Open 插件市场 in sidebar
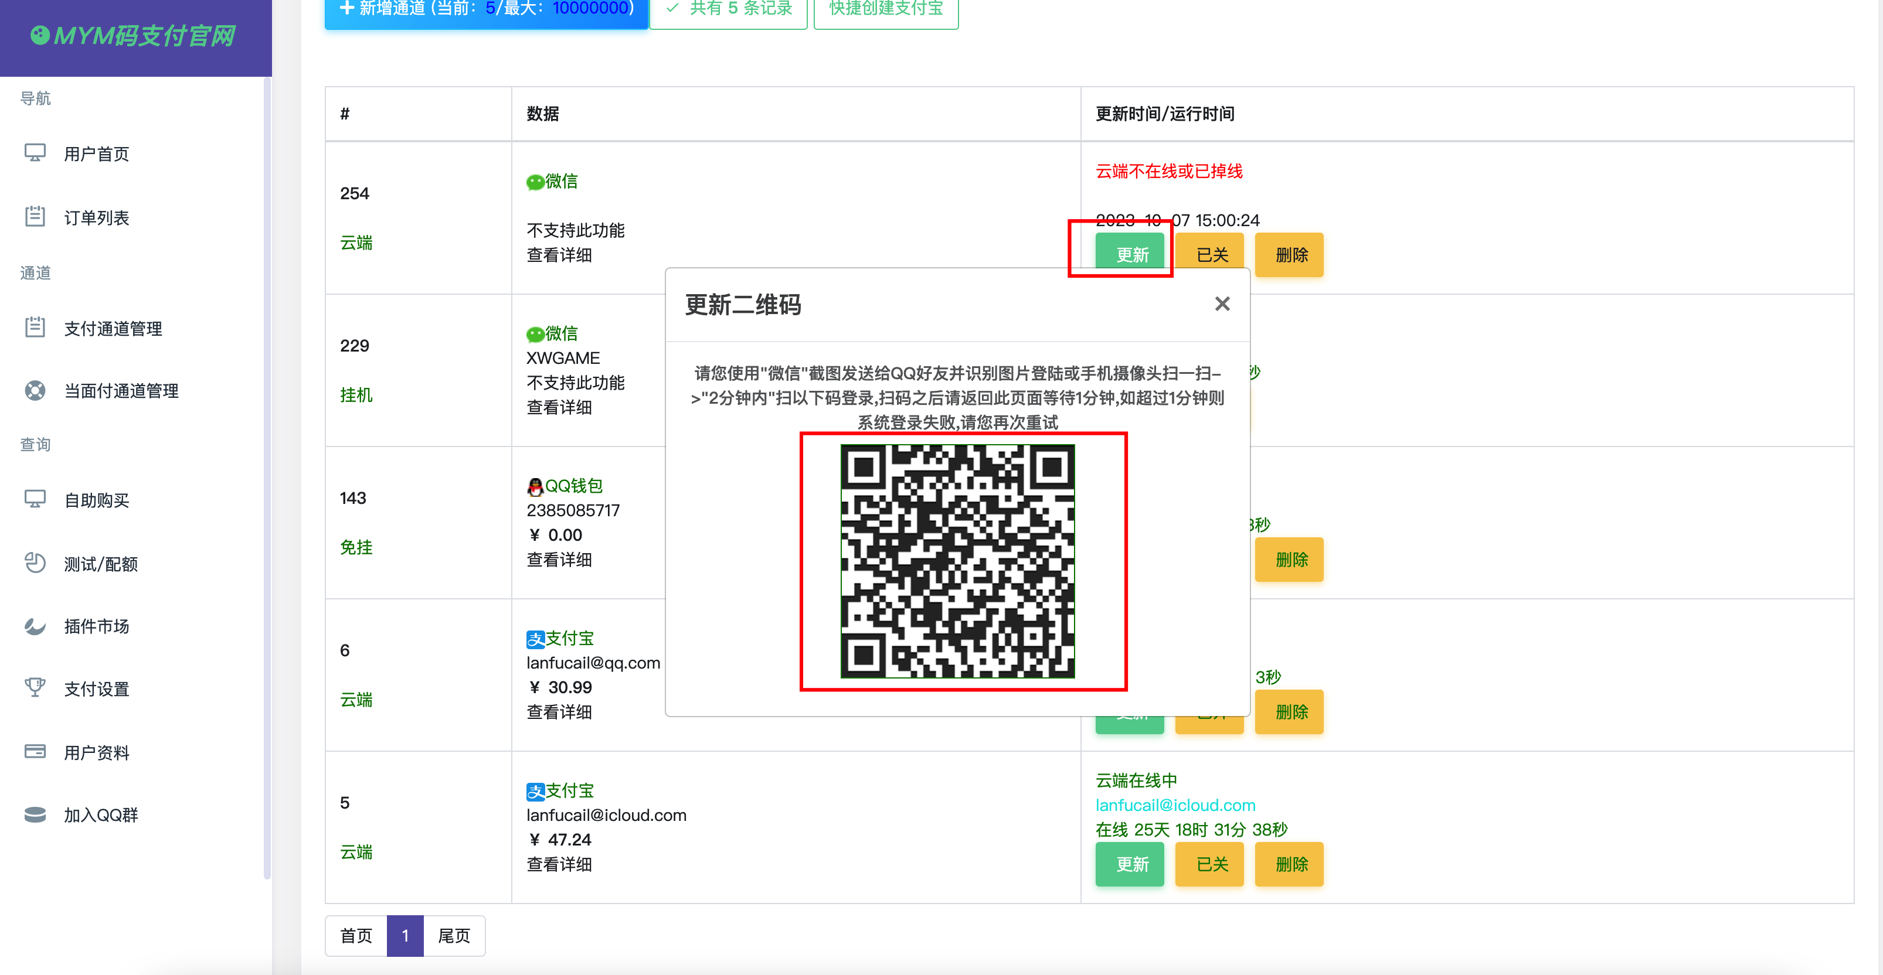1883x975 pixels. pos(97,626)
